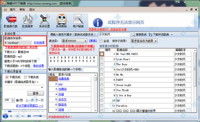Click the 下载所有歌手歌曲 link
Screen dimensions: 200x122
[73, 46]
